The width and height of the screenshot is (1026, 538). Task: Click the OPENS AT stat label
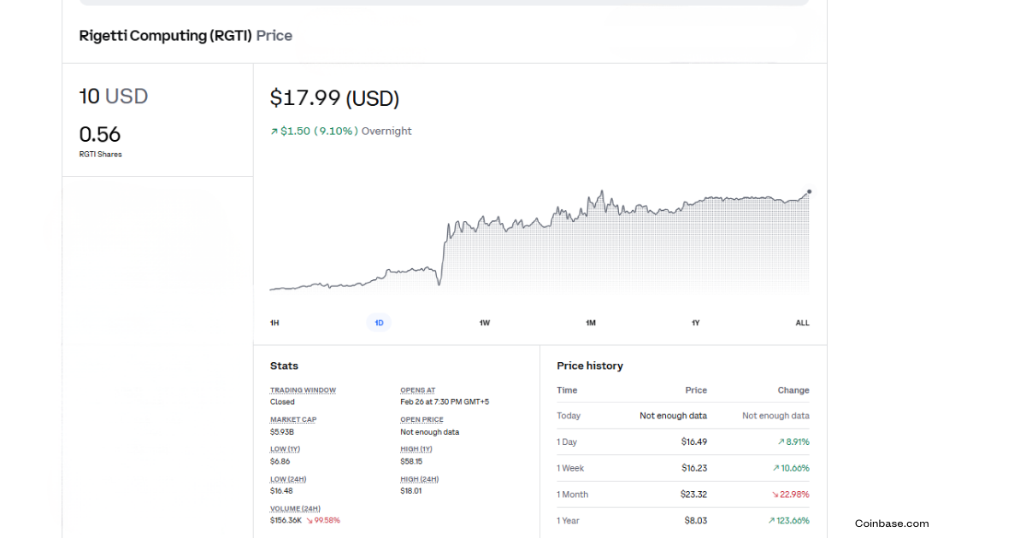point(417,390)
